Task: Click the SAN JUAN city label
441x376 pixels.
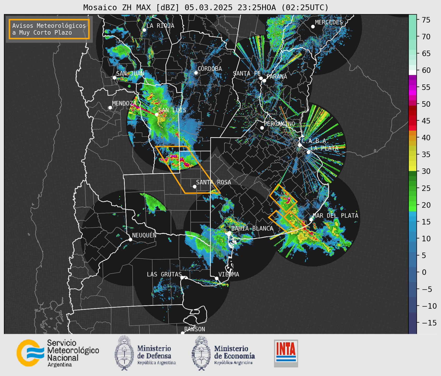Action: 130,73
